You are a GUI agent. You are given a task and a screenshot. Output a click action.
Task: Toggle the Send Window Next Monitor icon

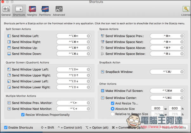9,109
